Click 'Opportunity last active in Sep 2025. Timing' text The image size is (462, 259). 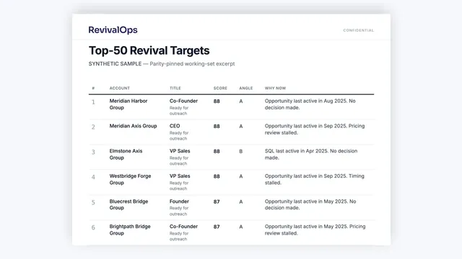[315, 176]
